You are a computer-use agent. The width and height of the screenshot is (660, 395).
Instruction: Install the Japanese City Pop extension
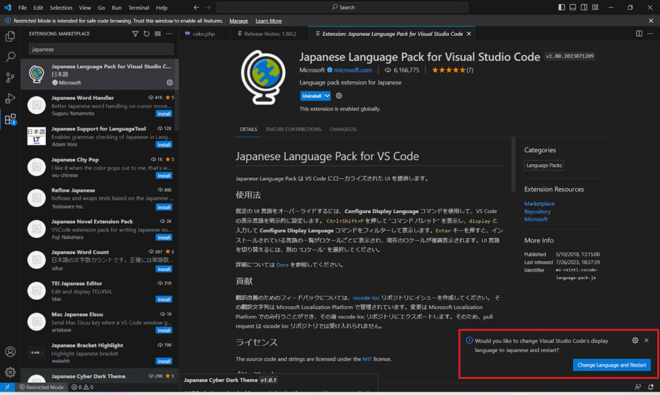click(x=164, y=176)
